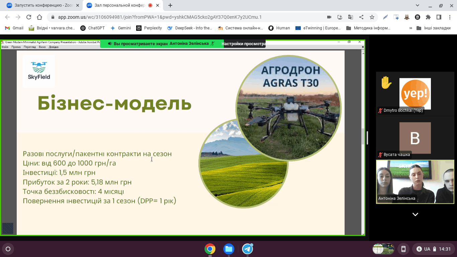
Task: Open the Files app from the shelf
Action: 229,249
